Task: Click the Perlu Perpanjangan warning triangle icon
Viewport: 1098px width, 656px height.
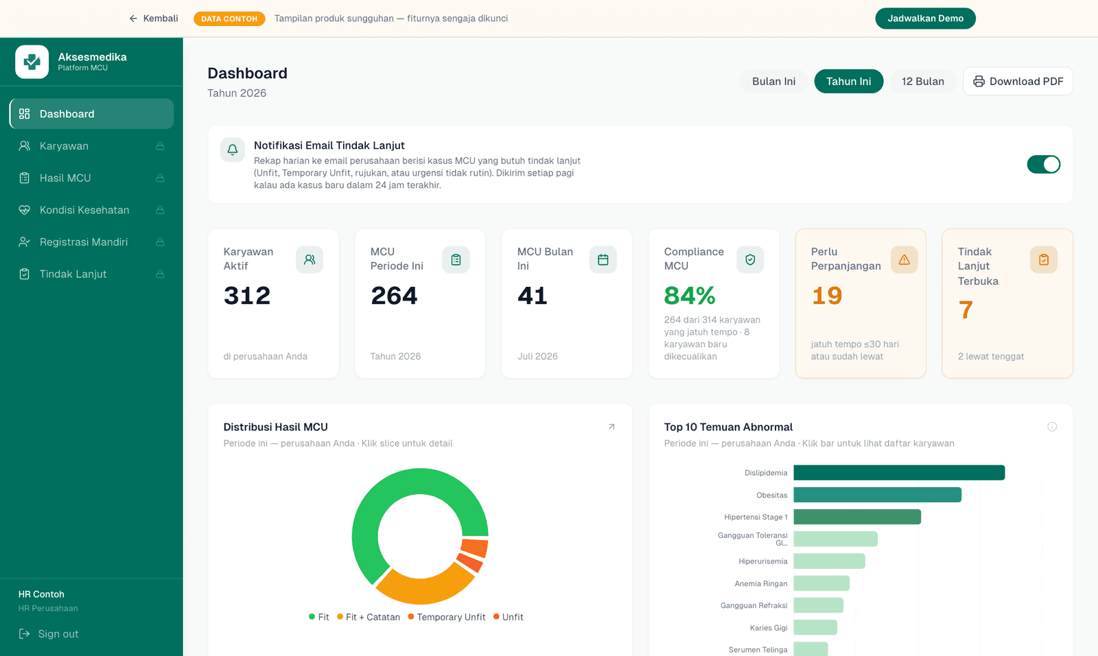Action: pos(904,259)
